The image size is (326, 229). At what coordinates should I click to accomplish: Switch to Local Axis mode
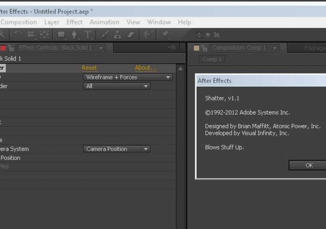[x=199, y=35]
